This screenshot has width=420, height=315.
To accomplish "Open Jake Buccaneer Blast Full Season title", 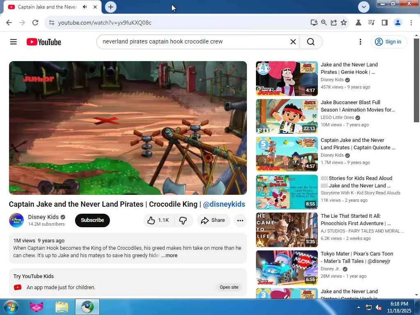I will 358,106.
